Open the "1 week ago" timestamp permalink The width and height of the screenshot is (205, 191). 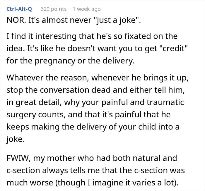pyautogui.click(x=86, y=9)
